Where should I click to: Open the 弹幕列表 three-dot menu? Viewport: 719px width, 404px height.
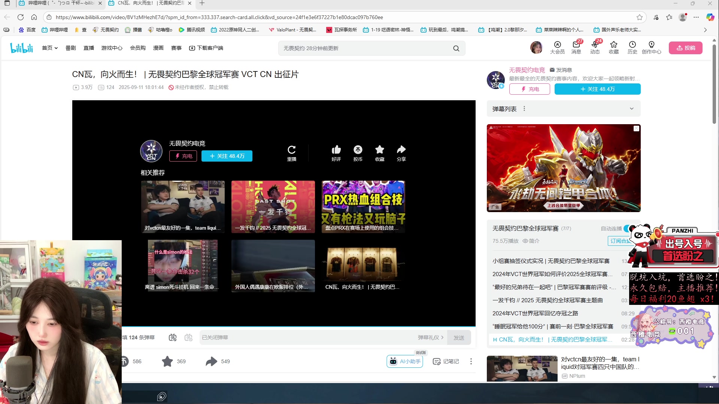click(524, 108)
